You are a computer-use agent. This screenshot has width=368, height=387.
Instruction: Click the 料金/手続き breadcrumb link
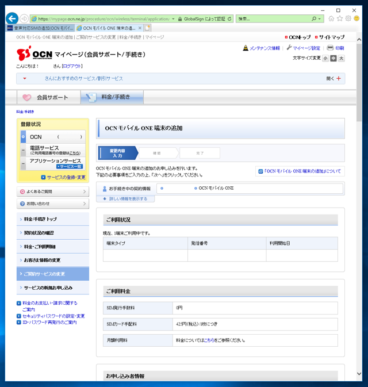click(x=25, y=112)
